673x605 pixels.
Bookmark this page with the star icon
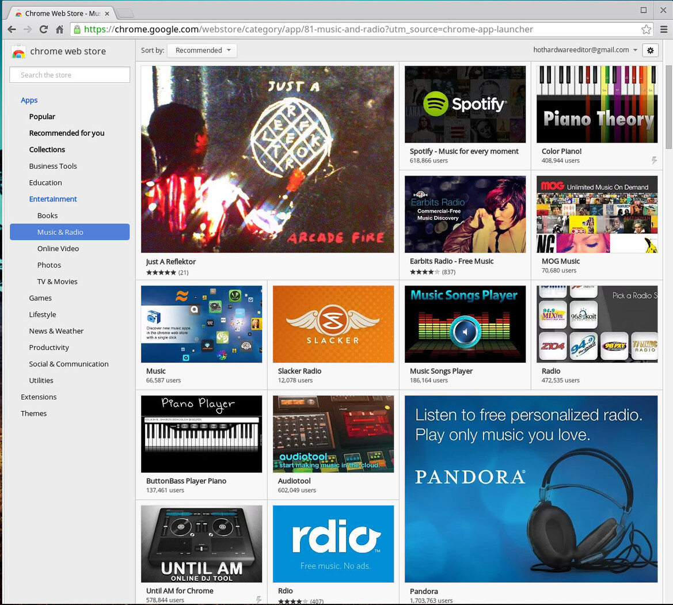pos(646,29)
